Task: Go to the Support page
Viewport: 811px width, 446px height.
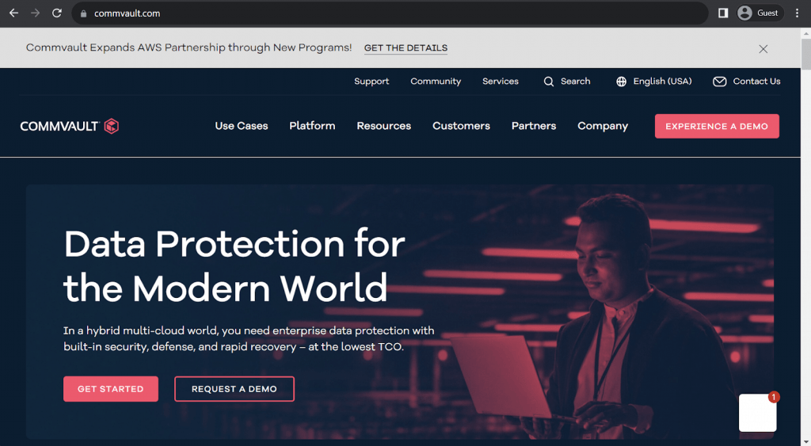Action: click(x=371, y=82)
